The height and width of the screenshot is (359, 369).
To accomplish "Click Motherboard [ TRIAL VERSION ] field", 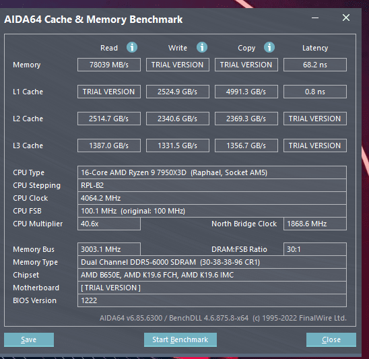I will tap(212, 288).
